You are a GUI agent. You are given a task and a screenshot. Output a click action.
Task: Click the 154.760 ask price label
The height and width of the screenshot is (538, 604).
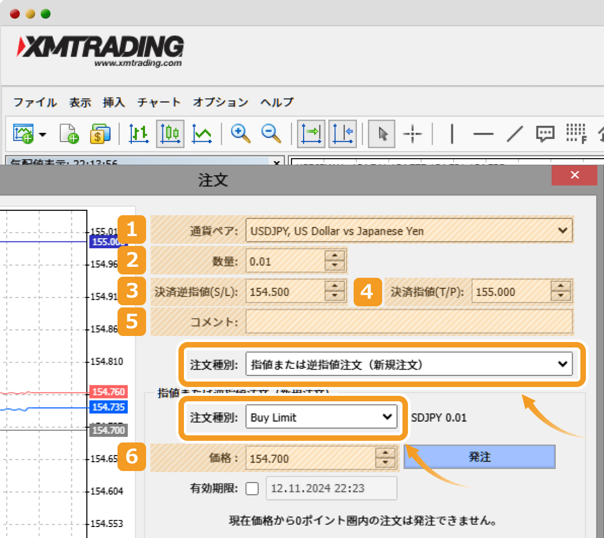pyautogui.click(x=108, y=391)
